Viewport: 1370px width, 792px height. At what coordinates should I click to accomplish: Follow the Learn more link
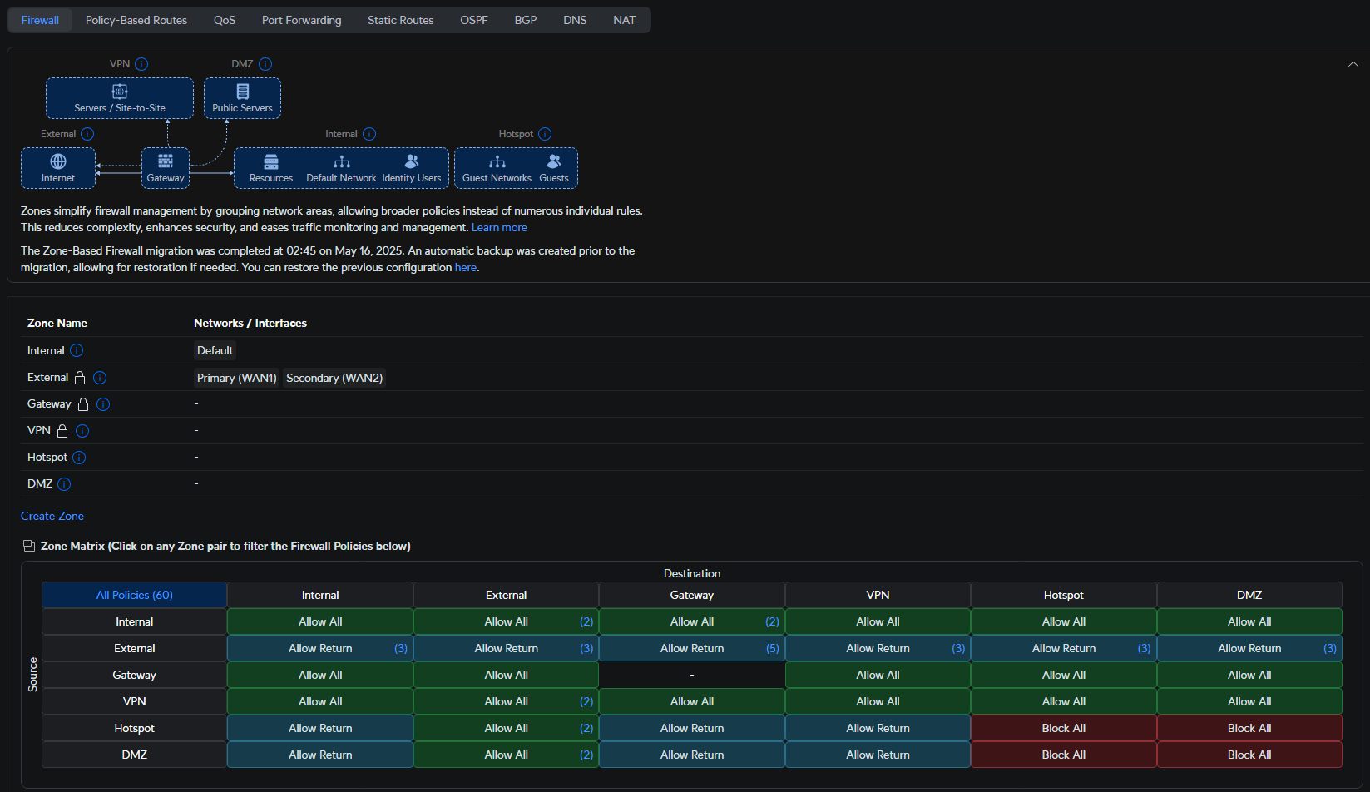[499, 228]
